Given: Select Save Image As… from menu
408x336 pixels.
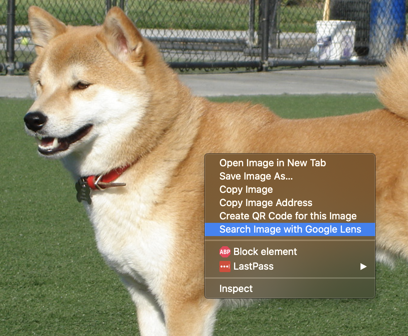Looking at the screenshot, I should click(x=256, y=176).
